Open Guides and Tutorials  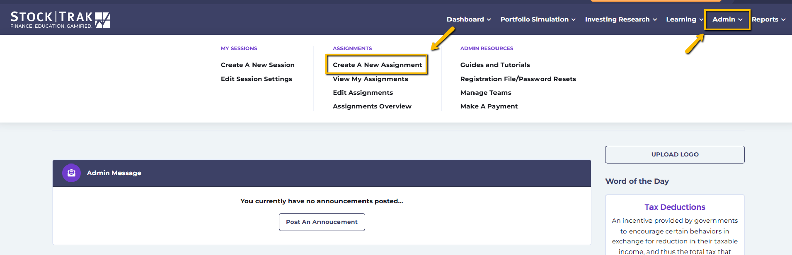pos(495,65)
